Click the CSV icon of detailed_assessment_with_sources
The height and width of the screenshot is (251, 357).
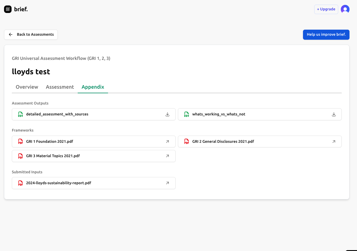pyautogui.click(x=21, y=114)
